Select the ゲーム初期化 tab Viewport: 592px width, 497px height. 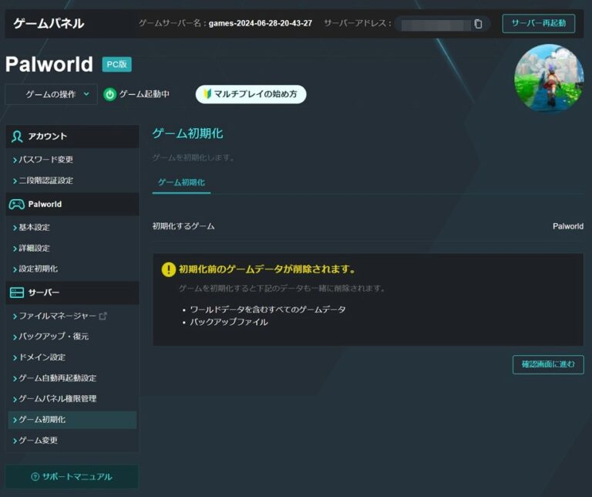(x=182, y=183)
